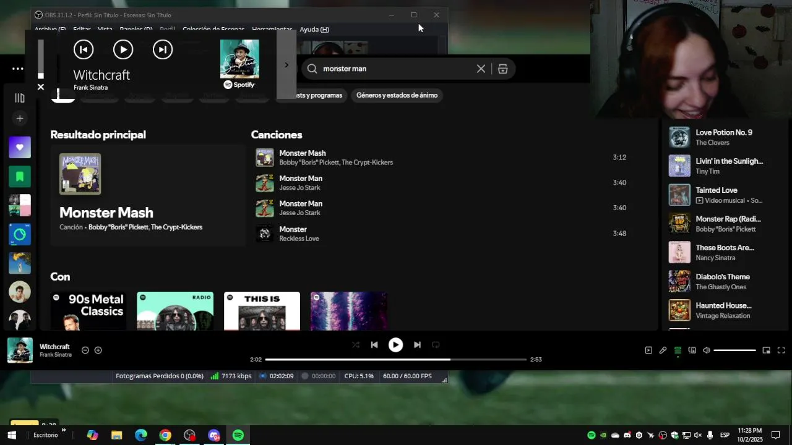The height and width of the screenshot is (445, 792).
Task: Click Spotify main play button
Action: 395,345
